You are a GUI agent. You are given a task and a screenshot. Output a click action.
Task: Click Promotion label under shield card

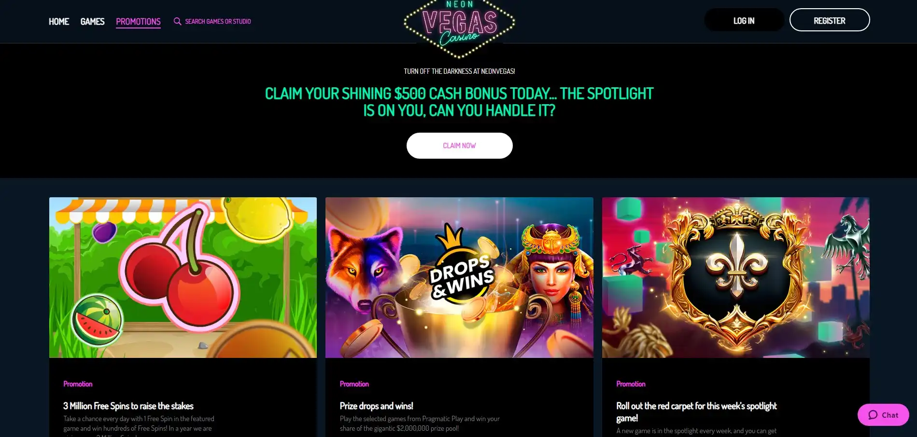point(631,384)
